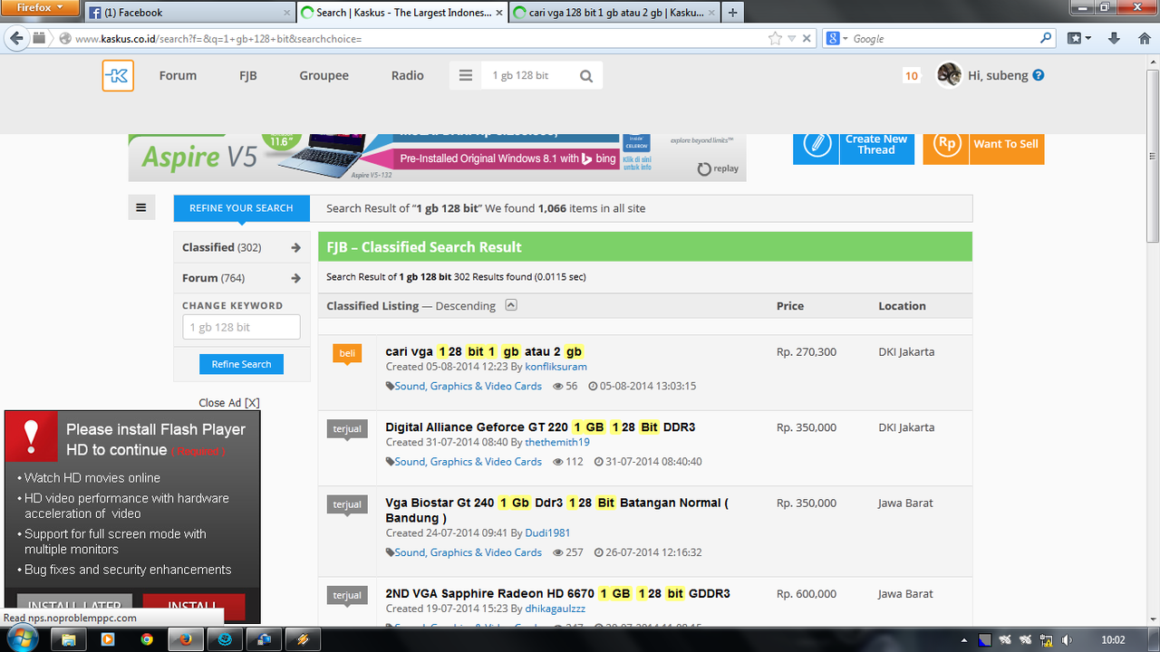Click the Kaskus header search field

pos(527,76)
